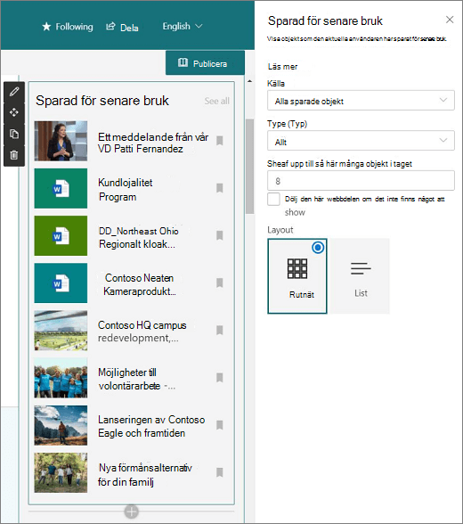The width and height of the screenshot is (463, 524).
Task: Toggle bookmark for Nya förmånsalternativ item
Action: [x=219, y=472]
